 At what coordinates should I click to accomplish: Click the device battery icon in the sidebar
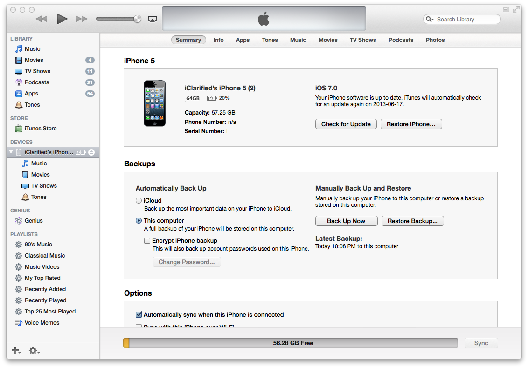[x=81, y=152]
